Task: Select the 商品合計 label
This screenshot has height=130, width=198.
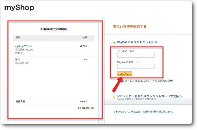Action: click(x=20, y=102)
